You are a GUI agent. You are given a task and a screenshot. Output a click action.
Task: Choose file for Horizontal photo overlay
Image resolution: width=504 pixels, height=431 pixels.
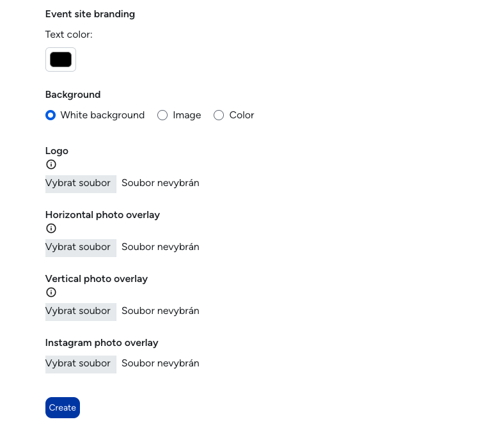[81, 248]
